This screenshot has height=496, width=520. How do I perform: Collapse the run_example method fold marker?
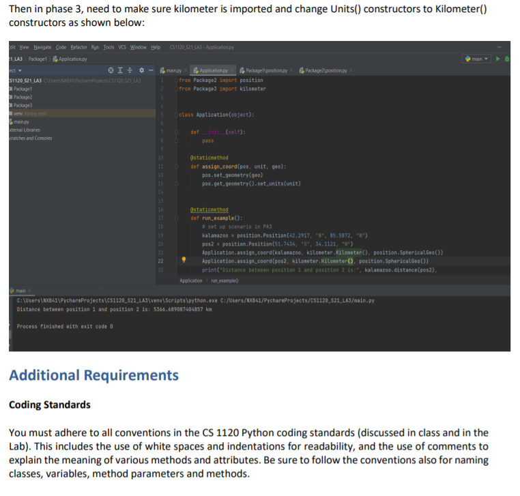coord(177,218)
